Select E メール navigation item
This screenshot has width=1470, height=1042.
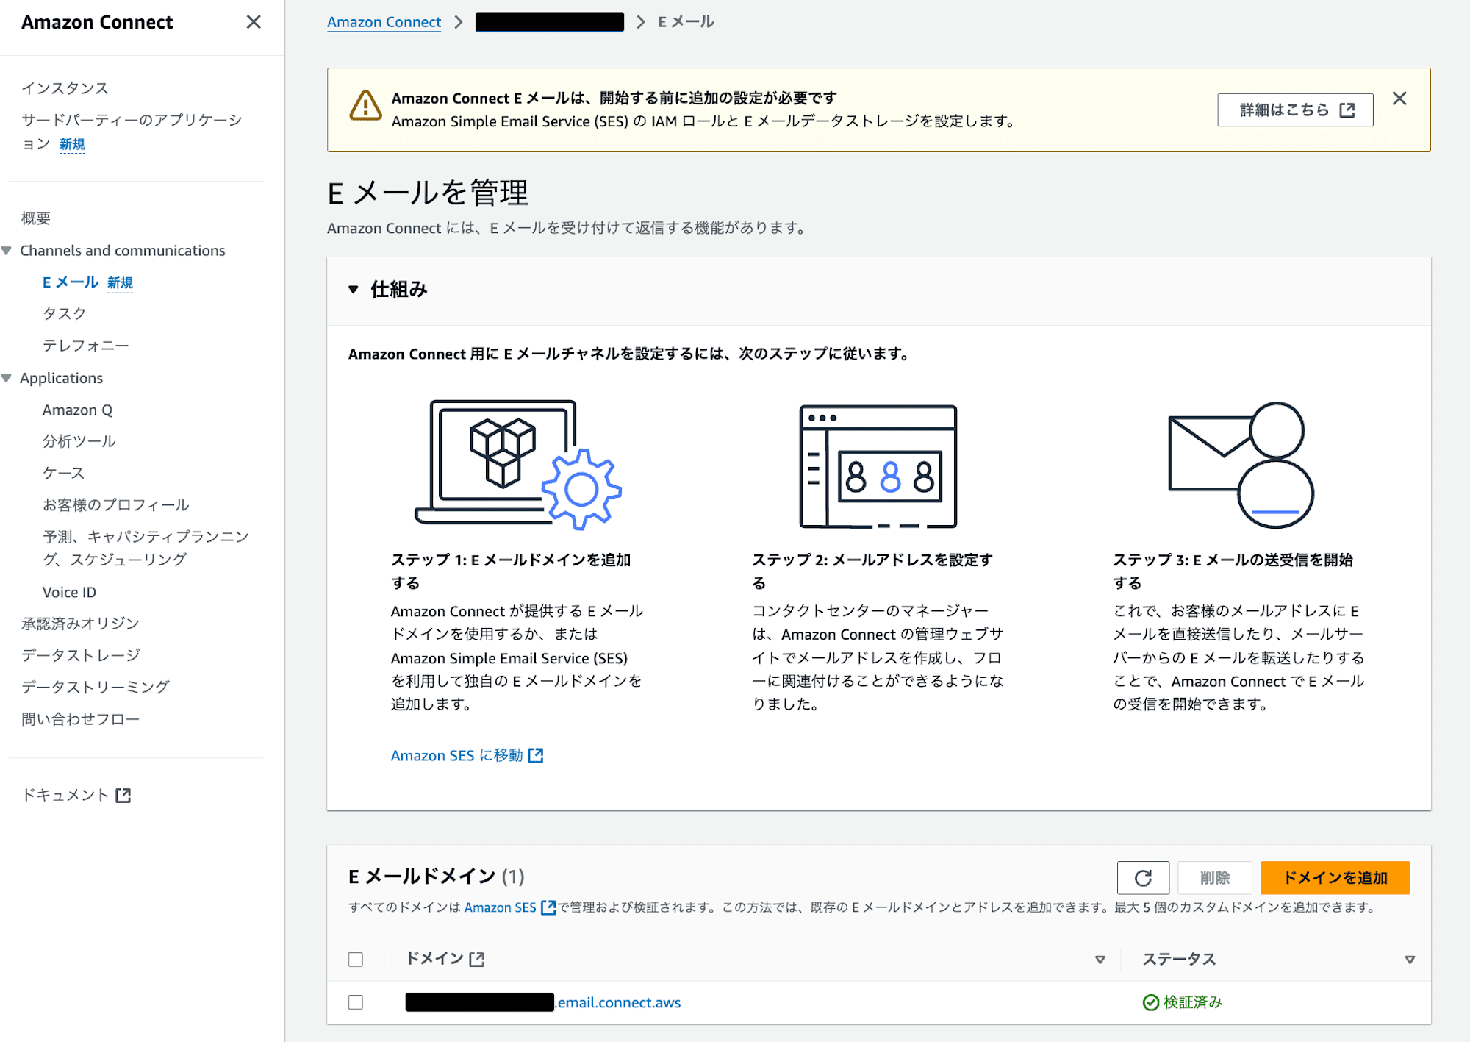pyautogui.click(x=71, y=282)
